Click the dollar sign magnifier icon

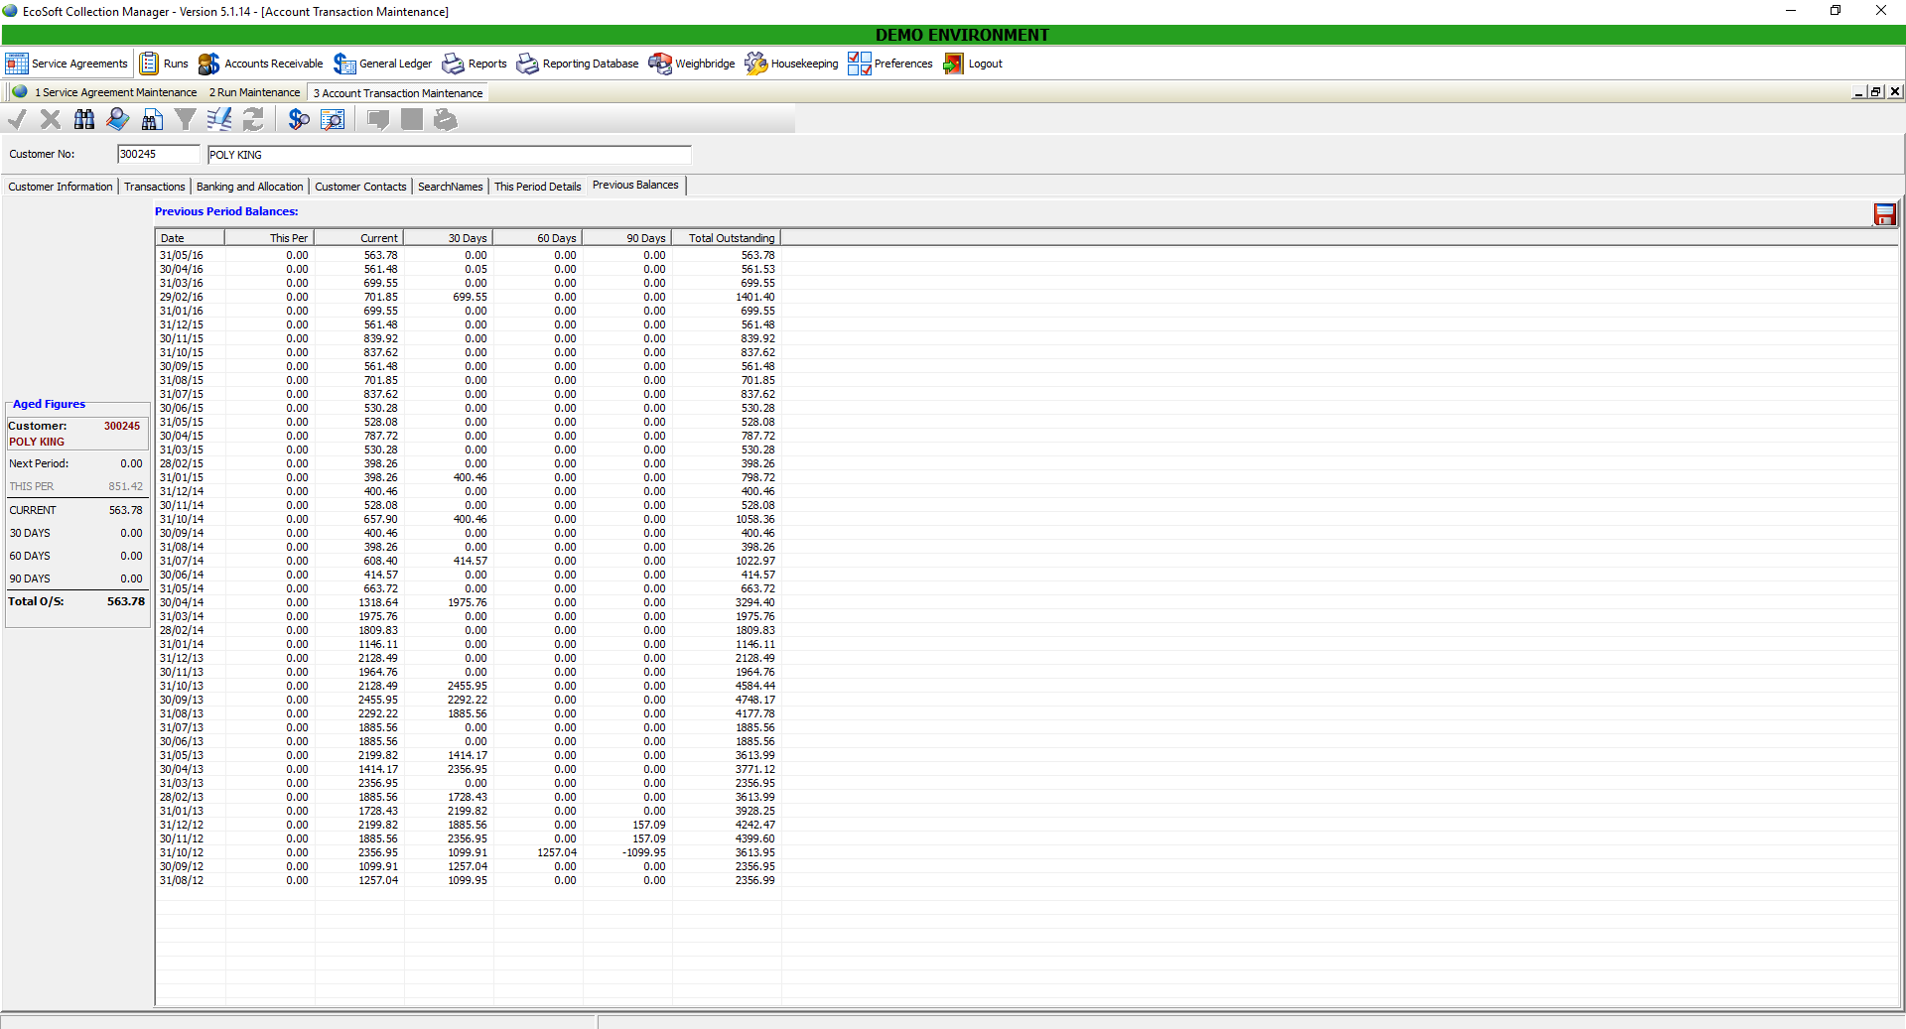[x=299, y=120]
